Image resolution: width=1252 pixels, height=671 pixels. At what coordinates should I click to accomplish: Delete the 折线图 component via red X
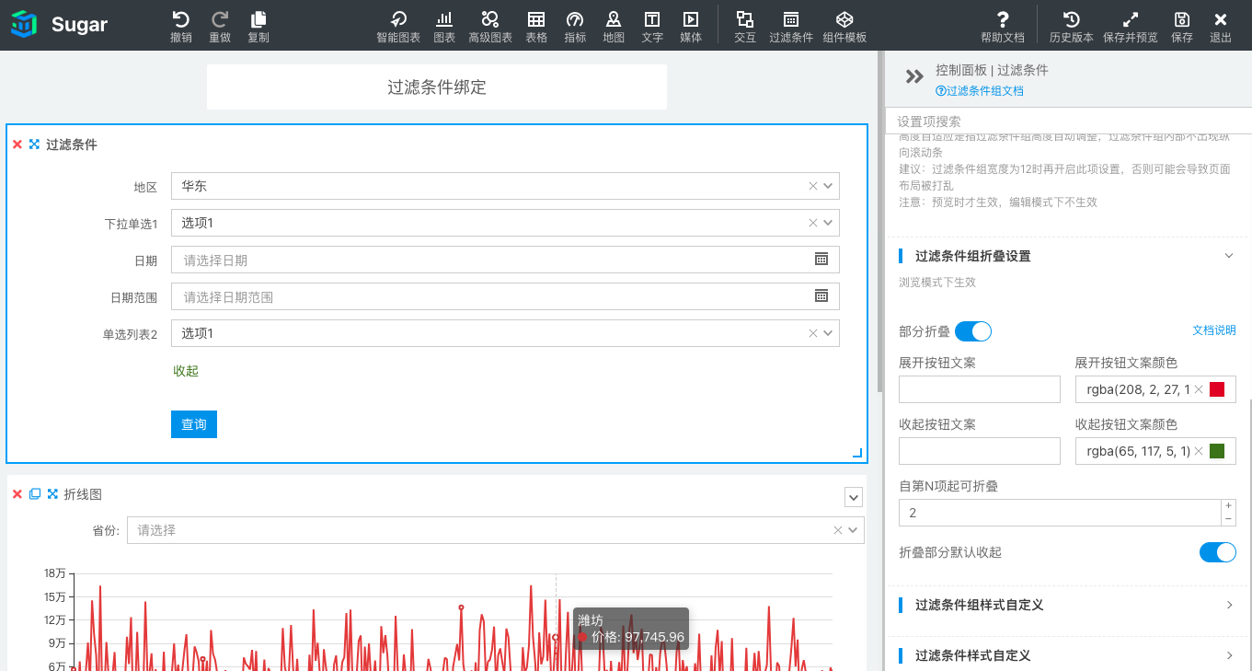click(17, 494)
